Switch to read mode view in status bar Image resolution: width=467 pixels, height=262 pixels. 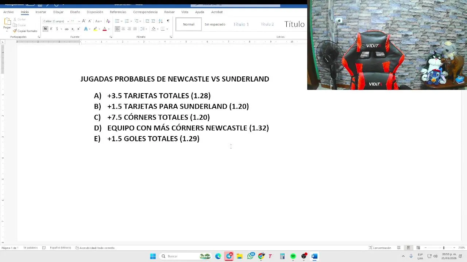399,248
